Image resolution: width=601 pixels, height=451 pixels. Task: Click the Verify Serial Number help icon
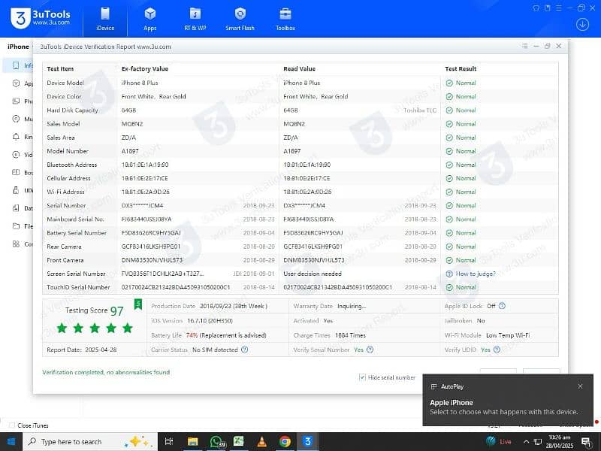370,350
